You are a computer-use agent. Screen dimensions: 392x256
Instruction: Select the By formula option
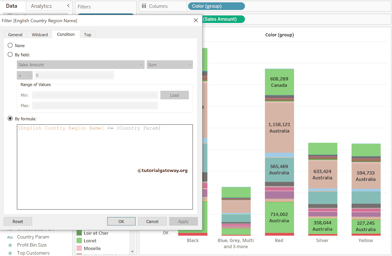click(x=11, y=119)
